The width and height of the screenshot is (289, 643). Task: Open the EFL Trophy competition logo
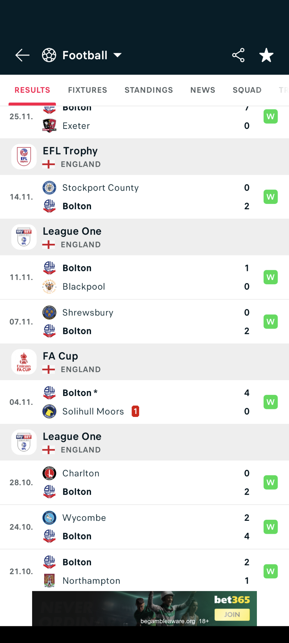pyautogui.click(x=24, y=157)
